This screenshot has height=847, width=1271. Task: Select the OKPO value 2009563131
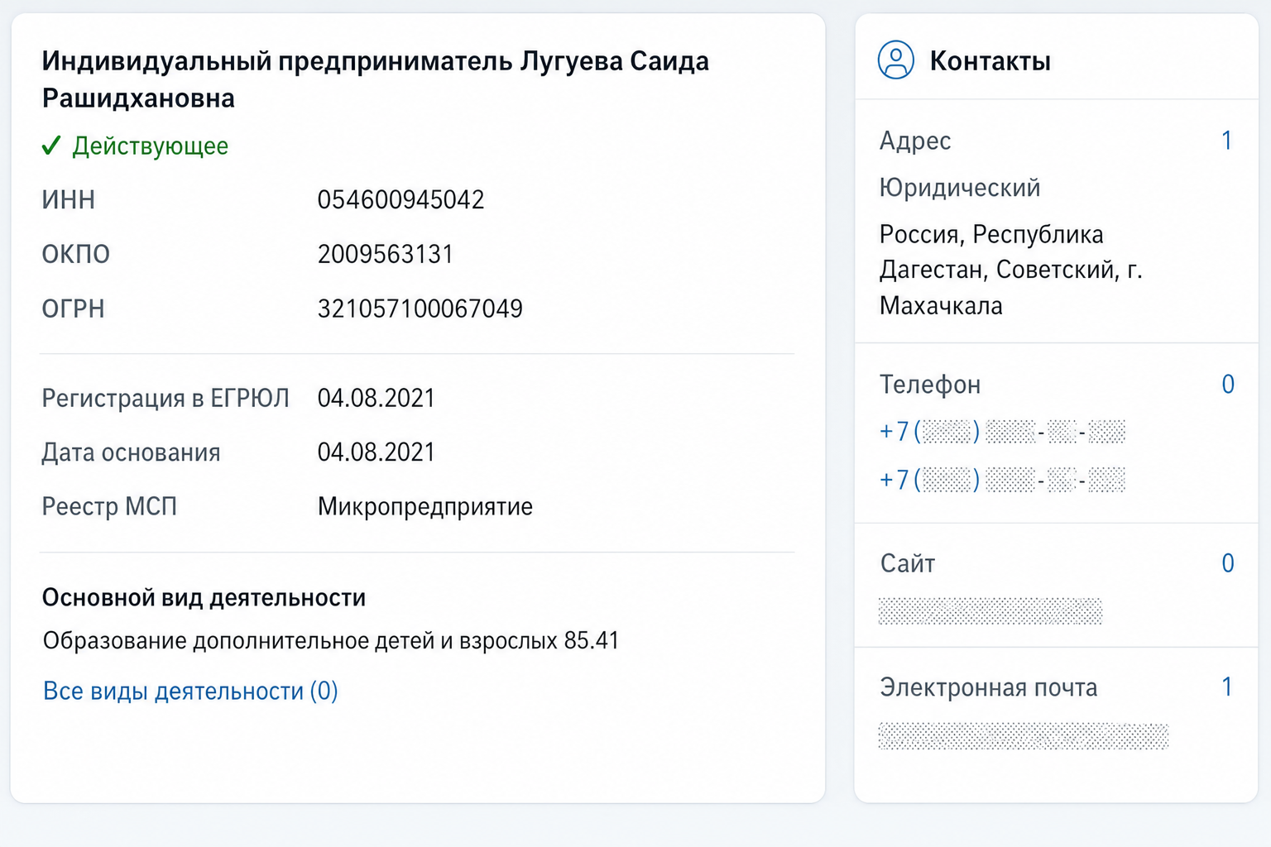tap(386, 254)
